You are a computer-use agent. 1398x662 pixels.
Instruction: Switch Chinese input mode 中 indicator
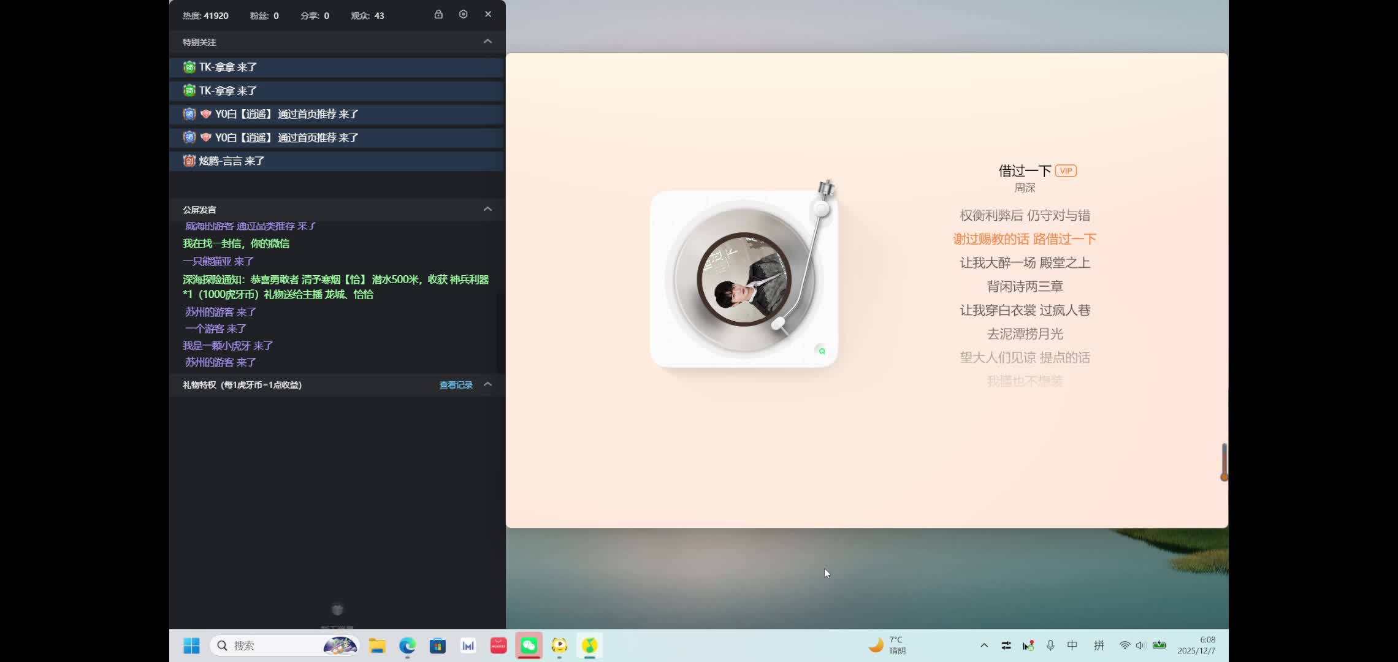(1072, 645)
